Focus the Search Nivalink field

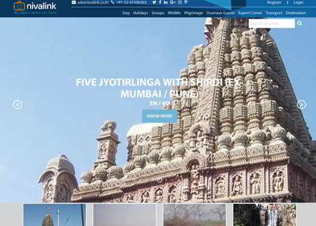click(x=272, y=24)
